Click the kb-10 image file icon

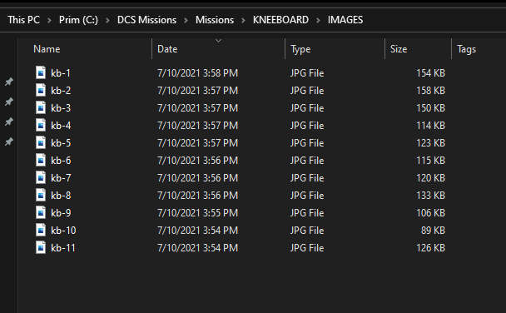(41, 230)
